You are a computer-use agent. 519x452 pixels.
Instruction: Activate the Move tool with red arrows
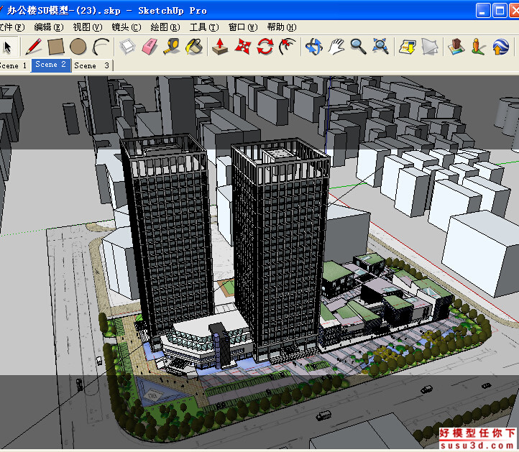pos(243,47)
